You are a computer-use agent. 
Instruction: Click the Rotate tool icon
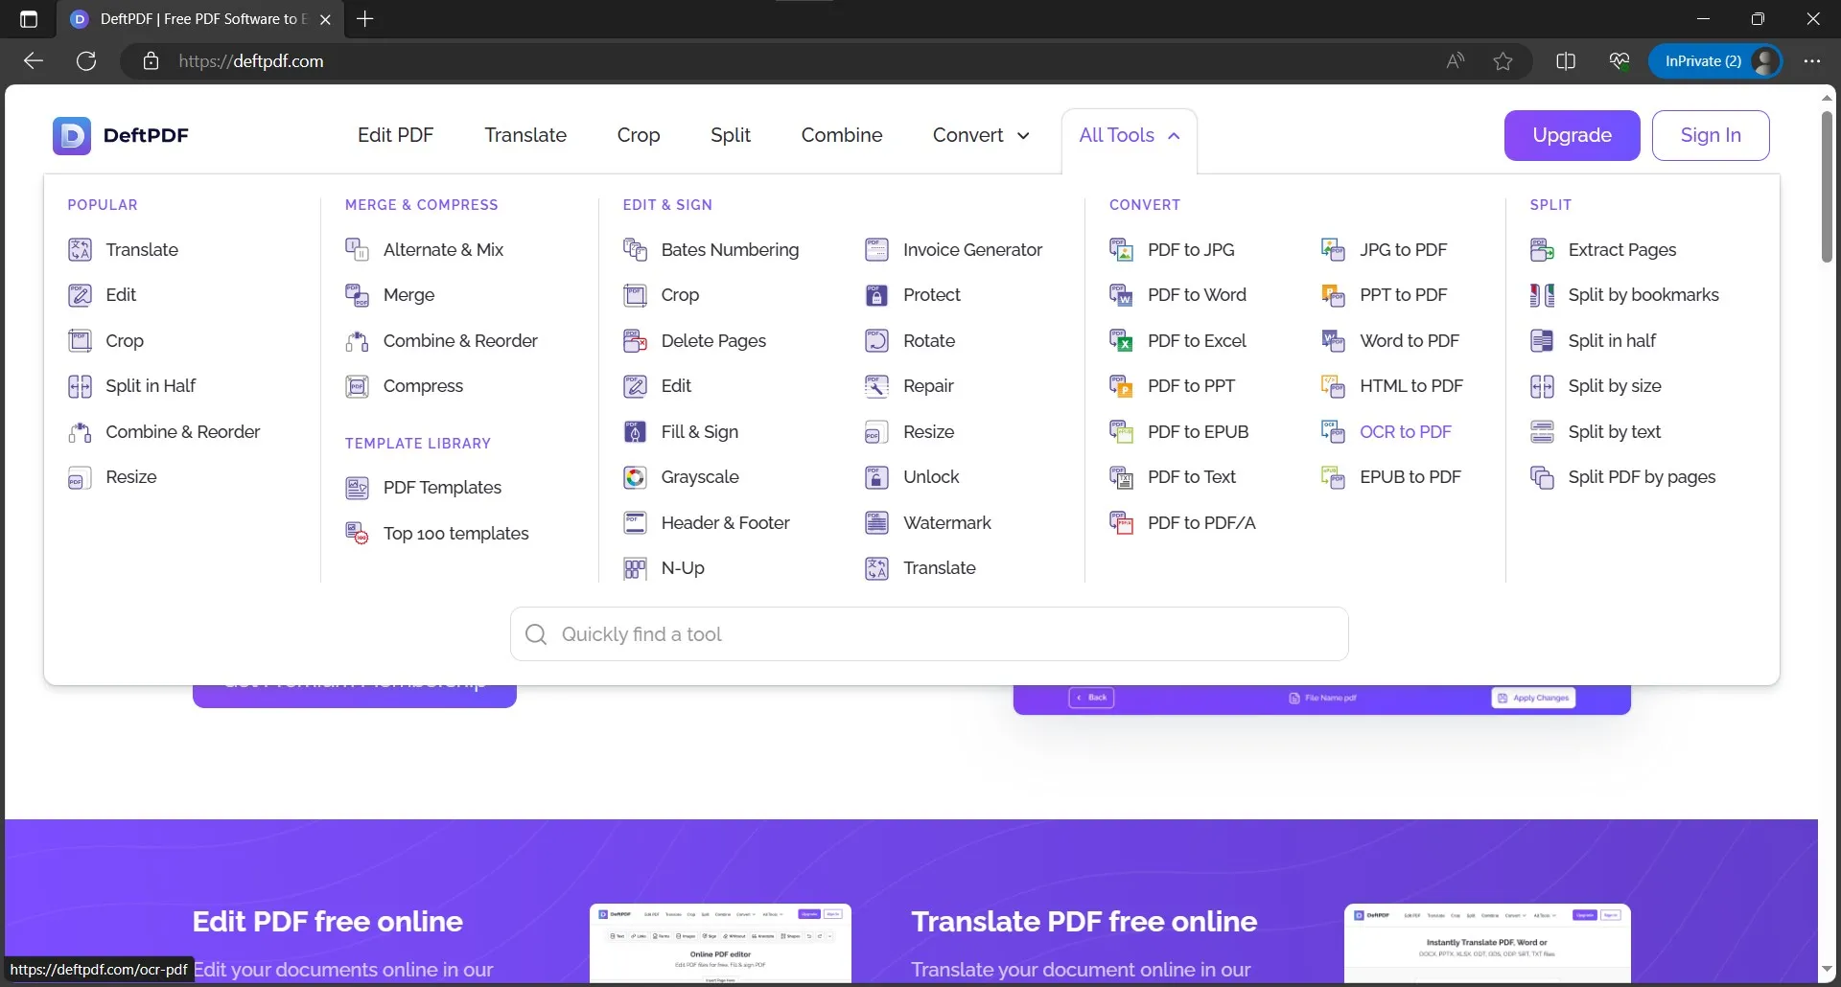pos(876,341)
